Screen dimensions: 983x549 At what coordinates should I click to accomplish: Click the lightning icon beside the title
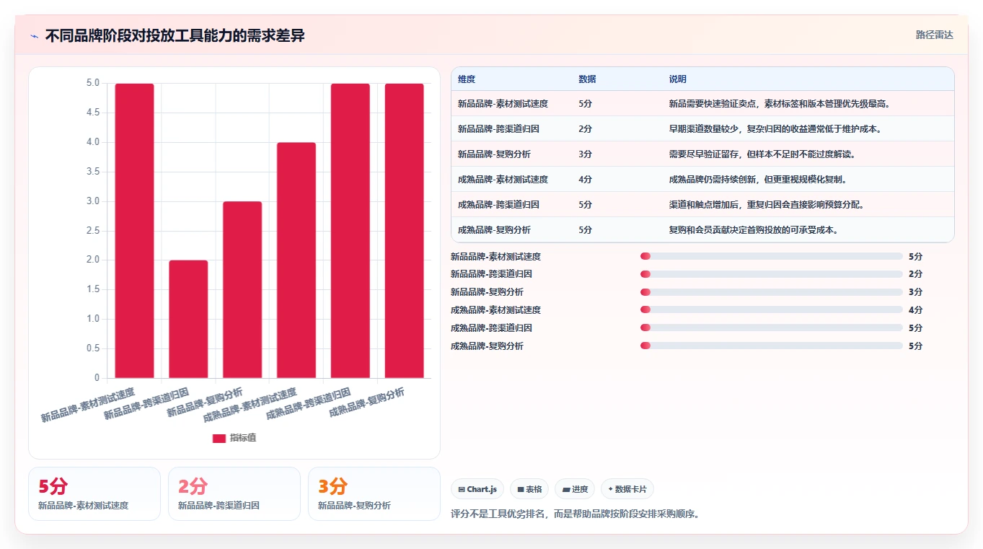click(34, 36)
